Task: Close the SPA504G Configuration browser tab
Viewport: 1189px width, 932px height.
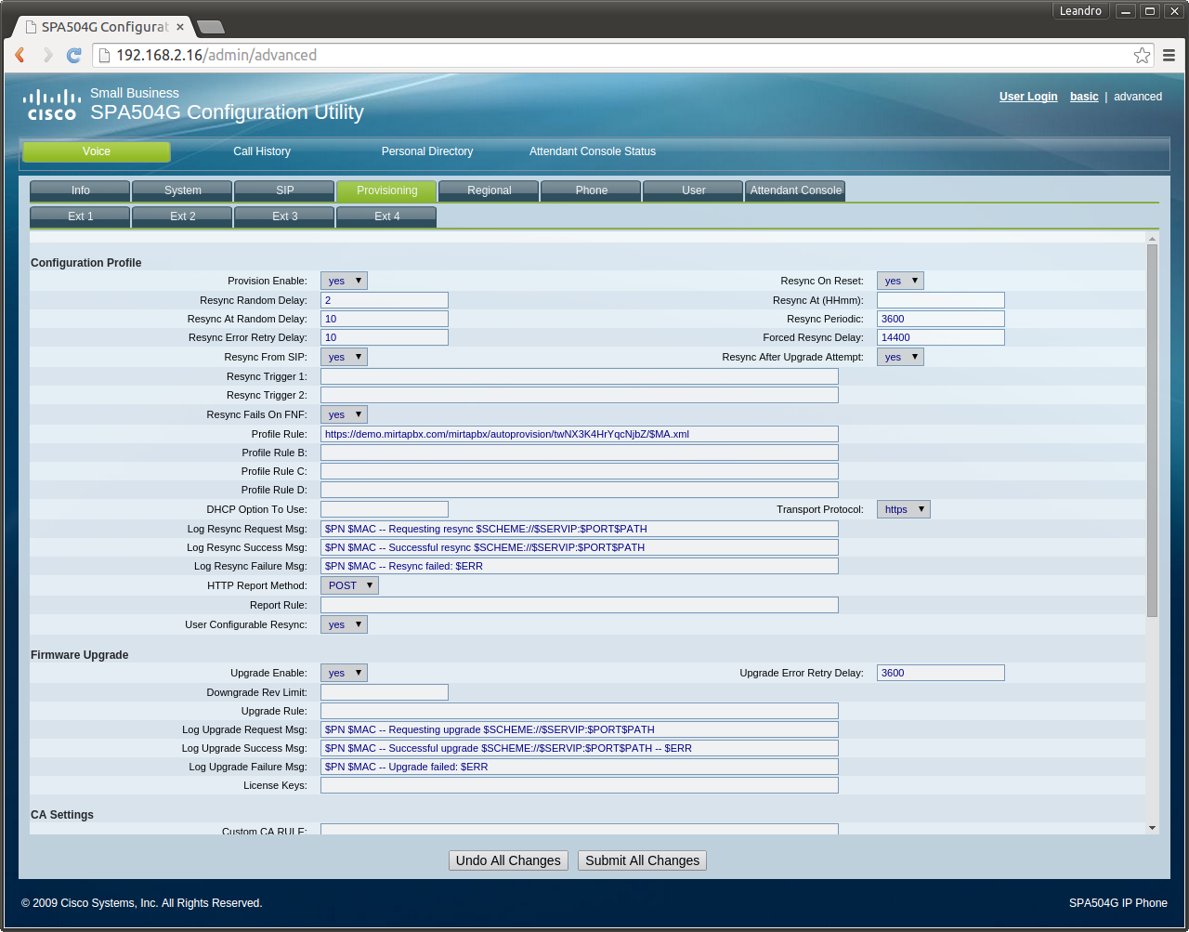Action: pos(180,27)
